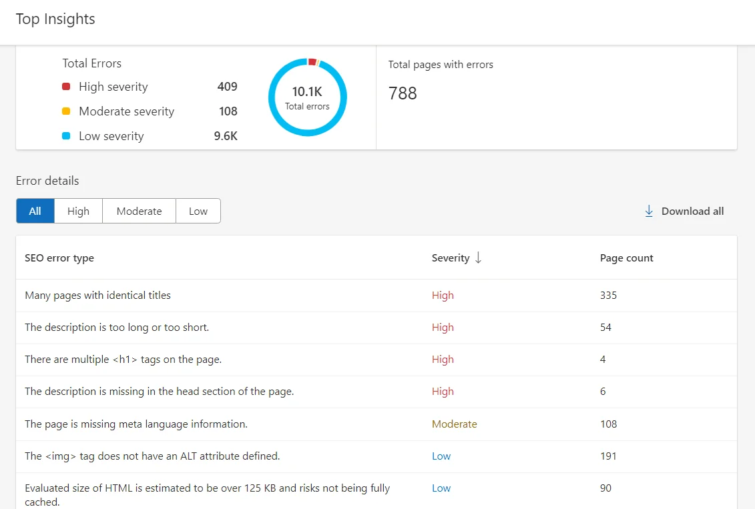Viewport: 755px width, 509px height.
Task: Click the SEO error type column header
Action: (59, 258)
